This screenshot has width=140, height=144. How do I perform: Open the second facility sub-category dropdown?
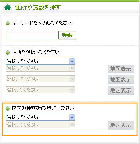[40, 125]
